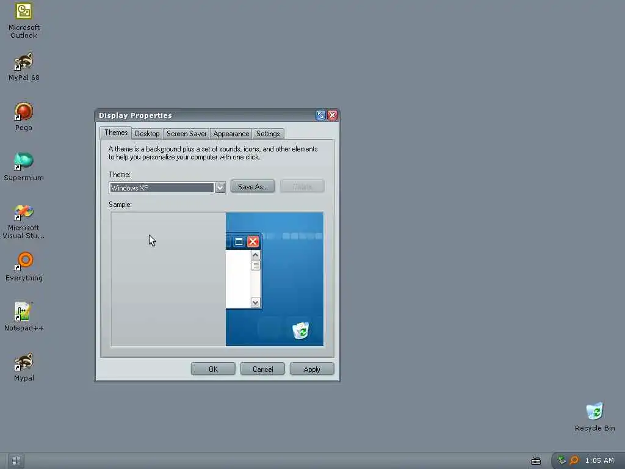The image size is (625, 469).
Task: Open the Microsoft Outlook desktop icon
Action: (24, 20)
